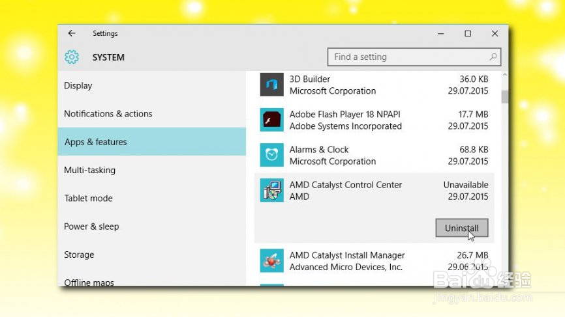Click the 17.7 MB size value

[473, 115]
